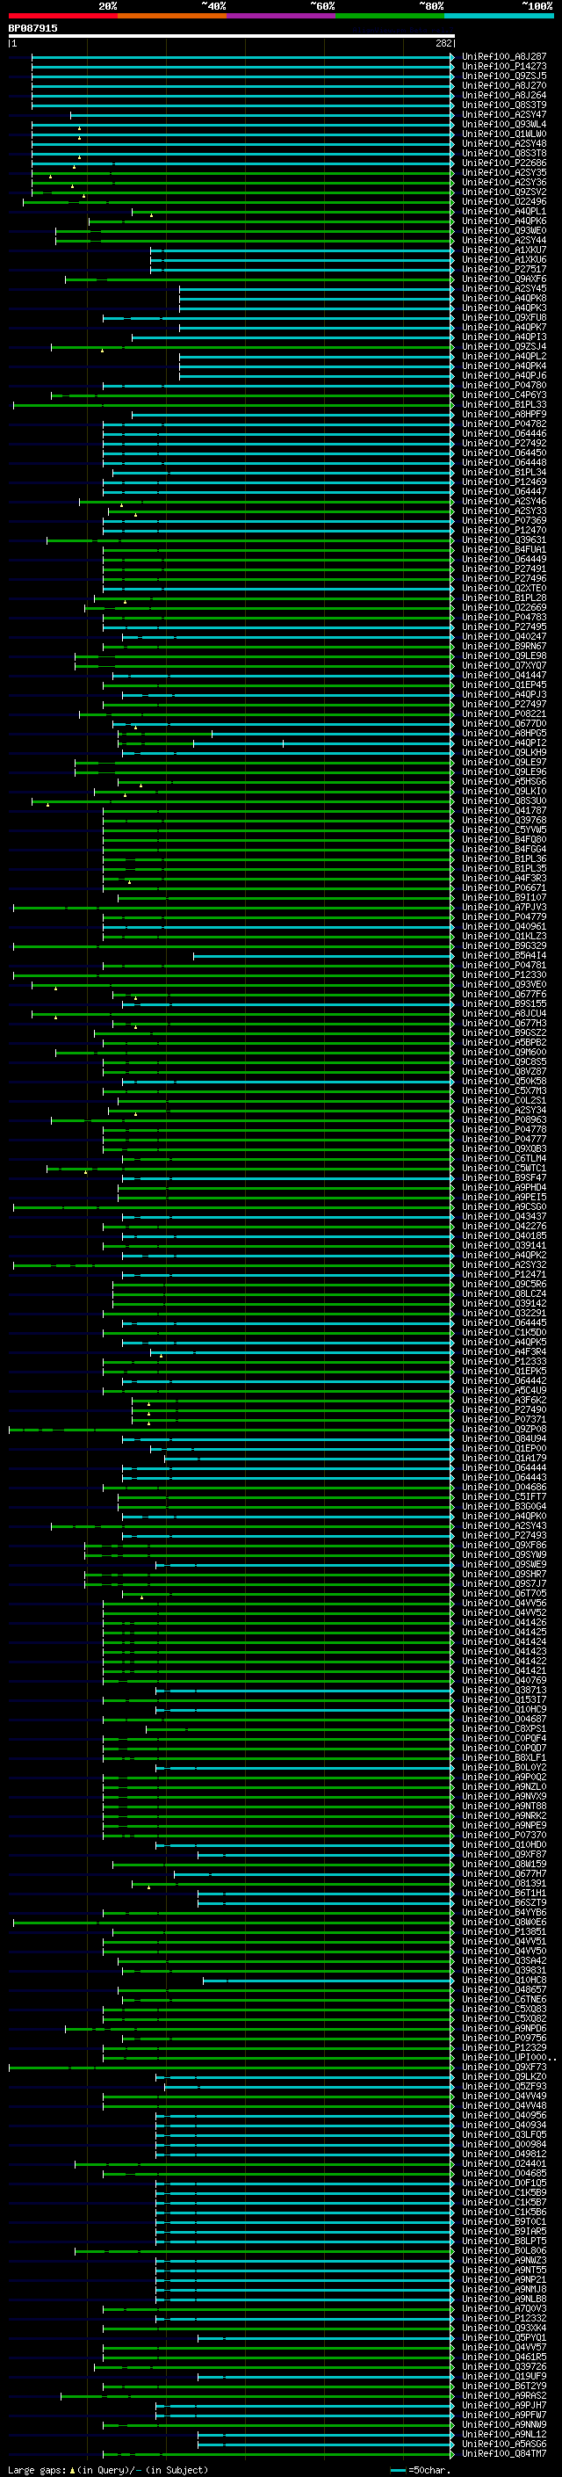Select hit UniRef100_Q2XTE0
The width and height of the screenshot is (562, 2477).
[504, 589]
